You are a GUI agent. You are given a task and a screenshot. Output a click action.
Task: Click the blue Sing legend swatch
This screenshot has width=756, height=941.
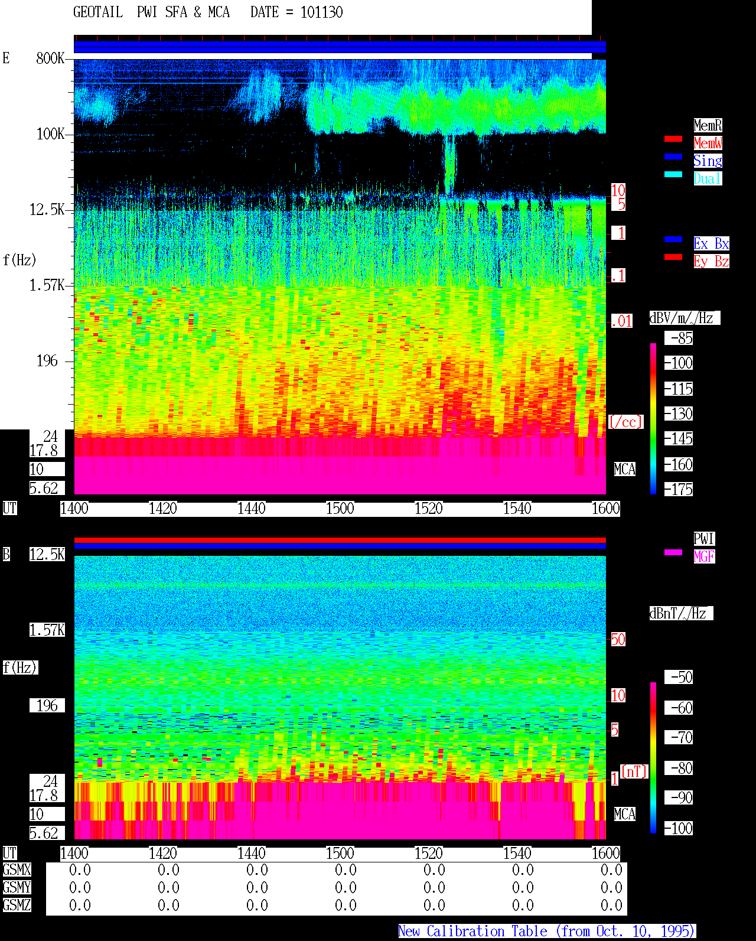coord(673,157)
